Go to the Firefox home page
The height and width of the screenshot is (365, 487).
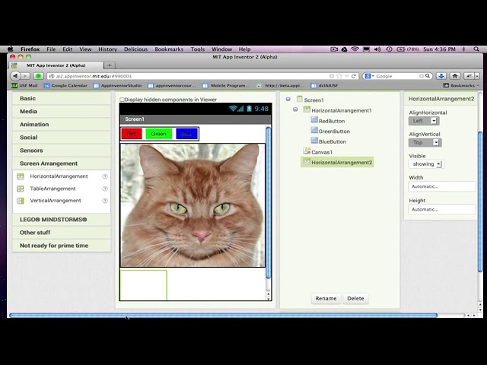(x=455, y=76)
